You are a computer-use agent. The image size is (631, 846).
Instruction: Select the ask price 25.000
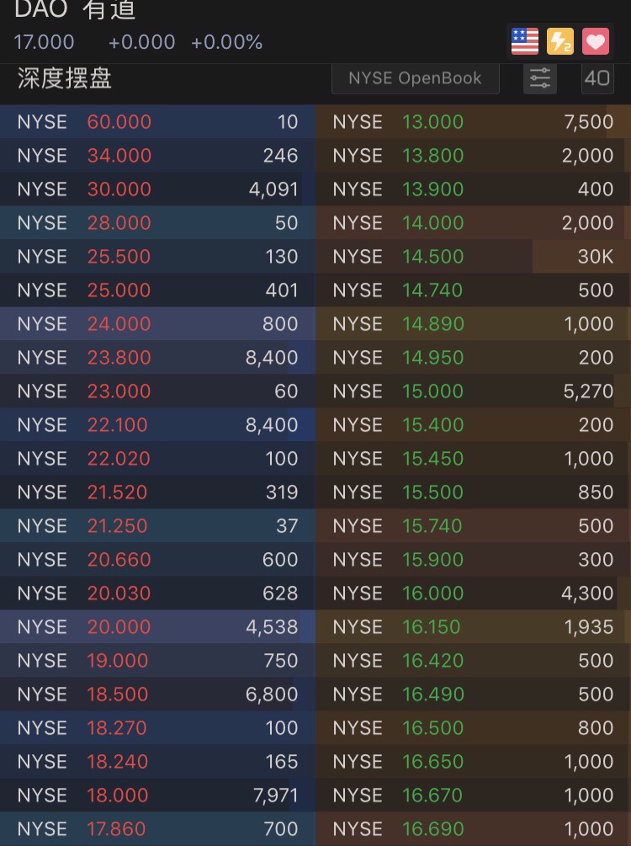[x=119, y=290]
